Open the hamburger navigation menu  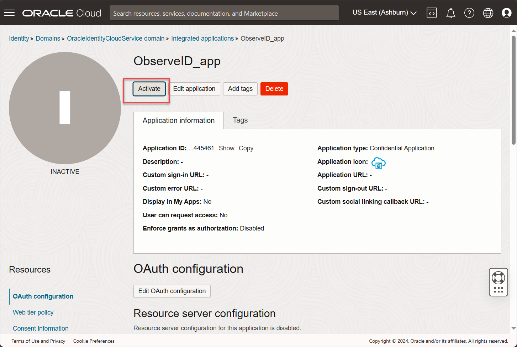pyautogui.click(x=9, y=13)
